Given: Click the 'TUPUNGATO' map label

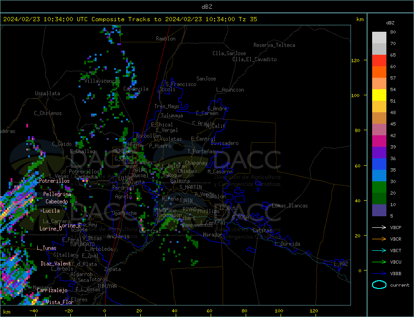Looking at the screenshot, I should coord(82,244).
